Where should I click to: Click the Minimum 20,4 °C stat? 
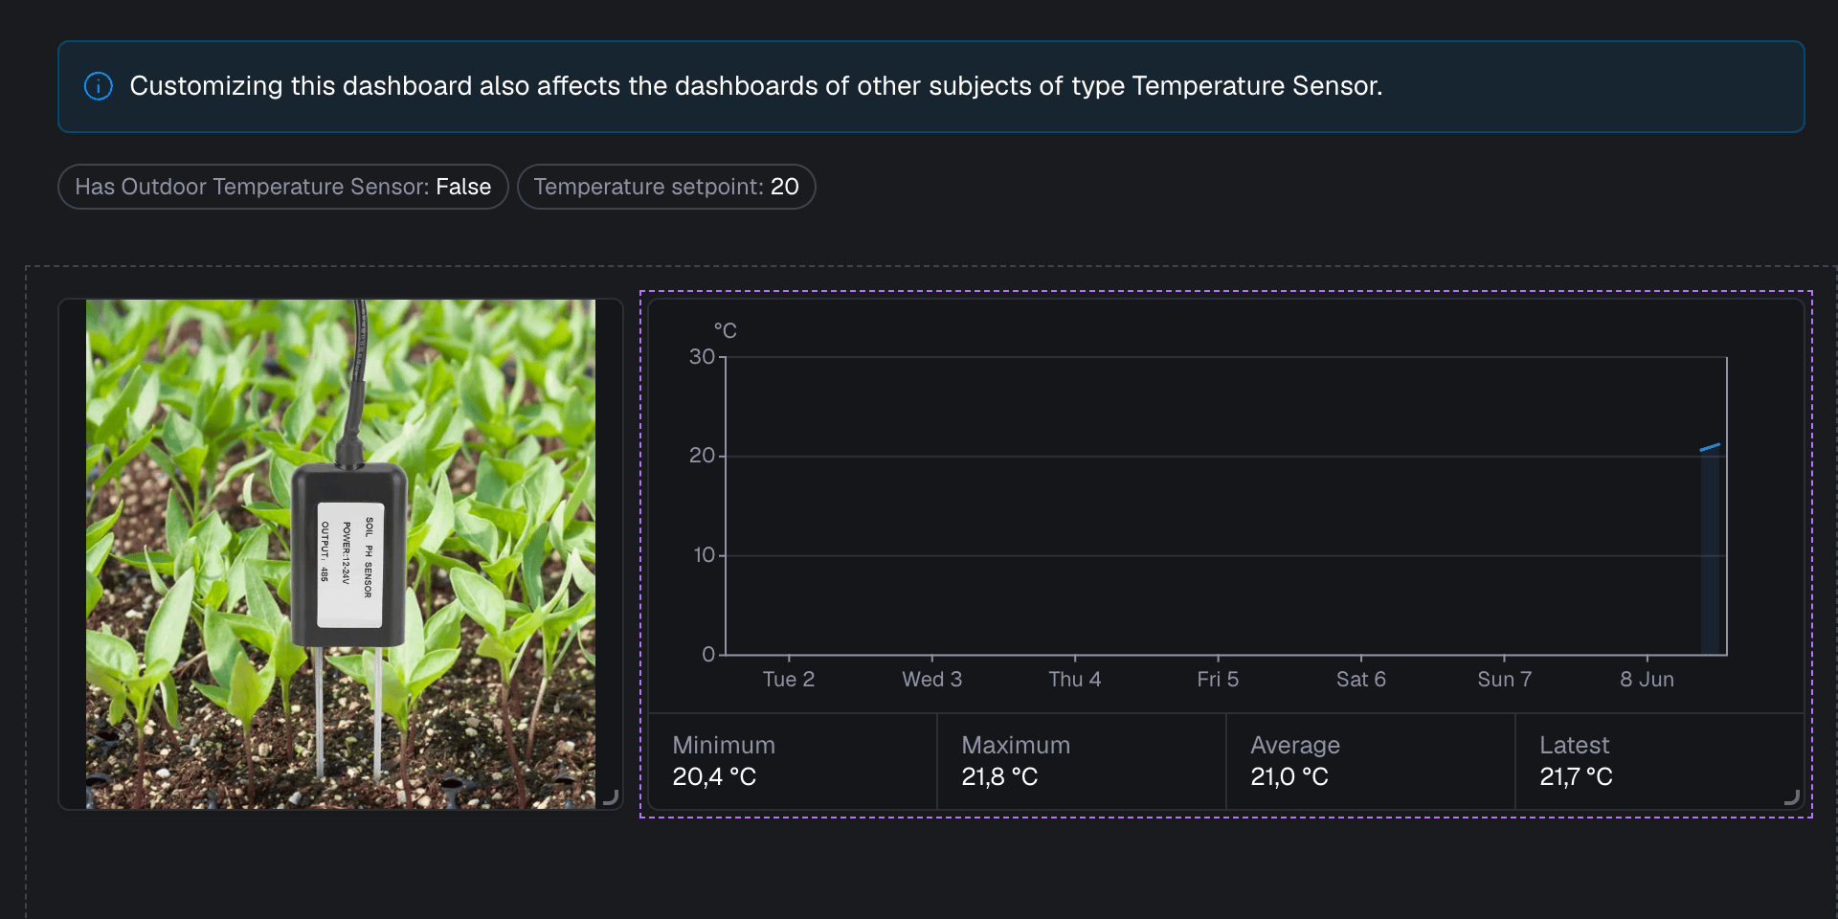point(793,761)
